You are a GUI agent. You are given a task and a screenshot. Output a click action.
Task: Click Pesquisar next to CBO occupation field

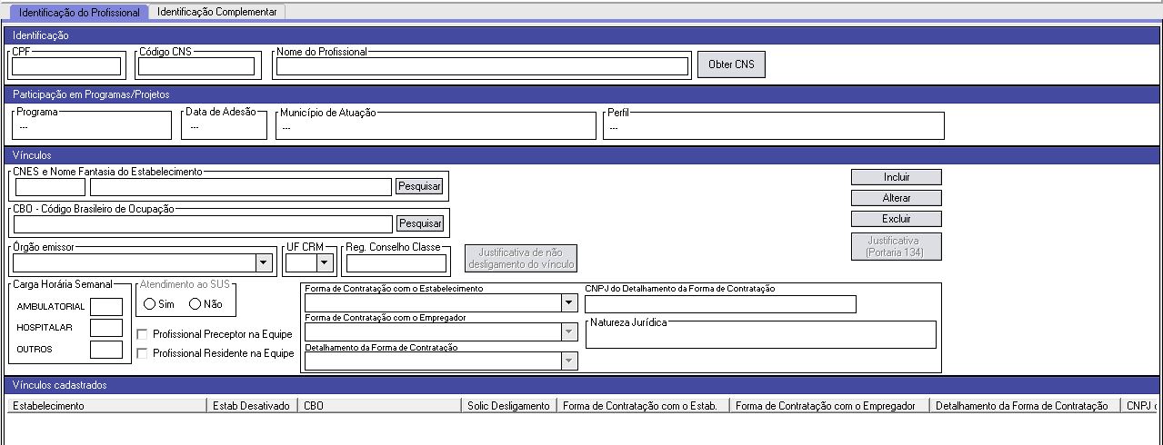(x=419, y=223)
